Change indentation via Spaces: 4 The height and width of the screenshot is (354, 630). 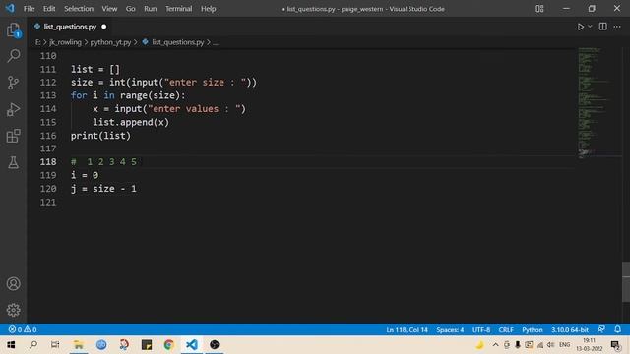[x=450, y=330]
